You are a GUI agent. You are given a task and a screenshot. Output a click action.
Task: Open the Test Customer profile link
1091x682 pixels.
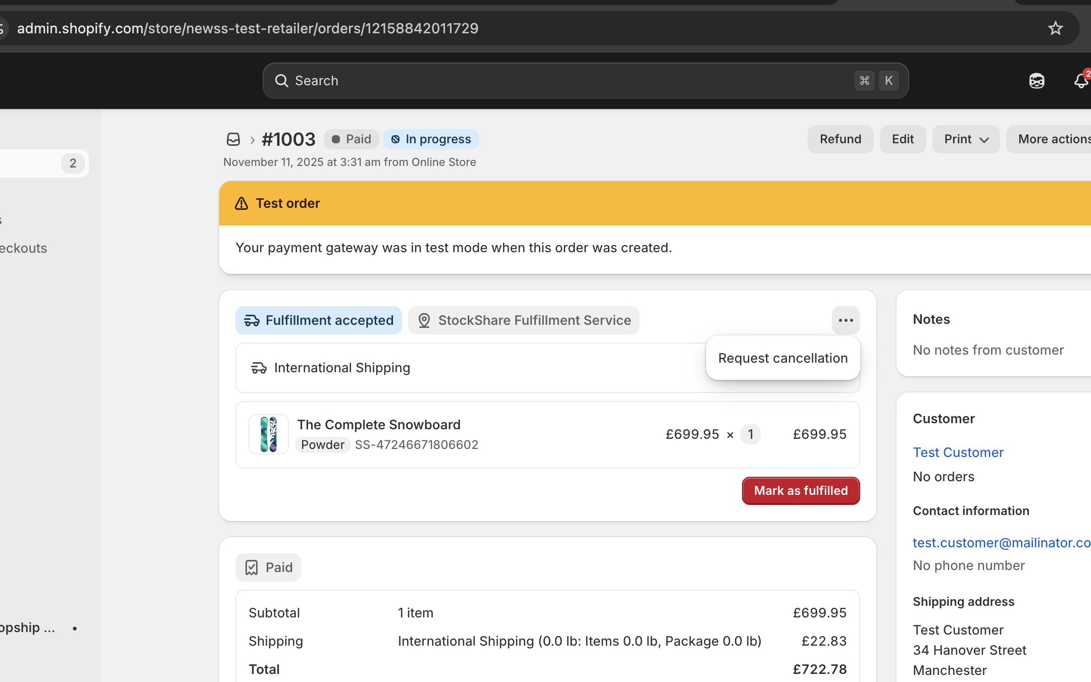coord(958,452)
